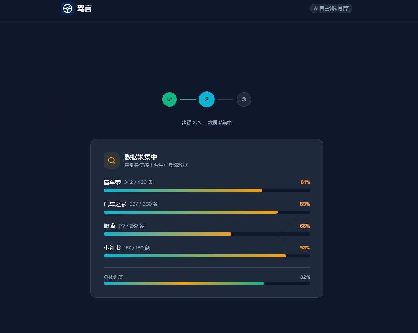Viewport: 418px width, 333px height.
Task: Click the 懂车帝 platform label
Action: point(112,182)
